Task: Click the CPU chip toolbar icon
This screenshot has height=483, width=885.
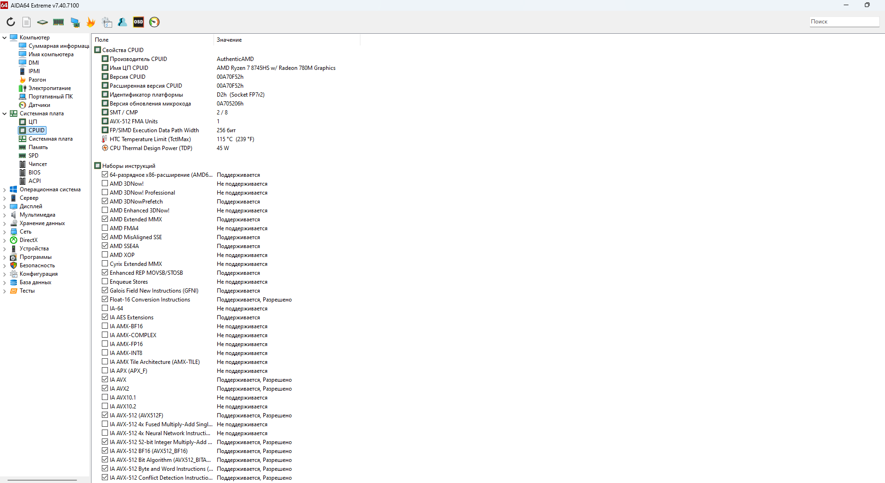Action: (43, 22)
